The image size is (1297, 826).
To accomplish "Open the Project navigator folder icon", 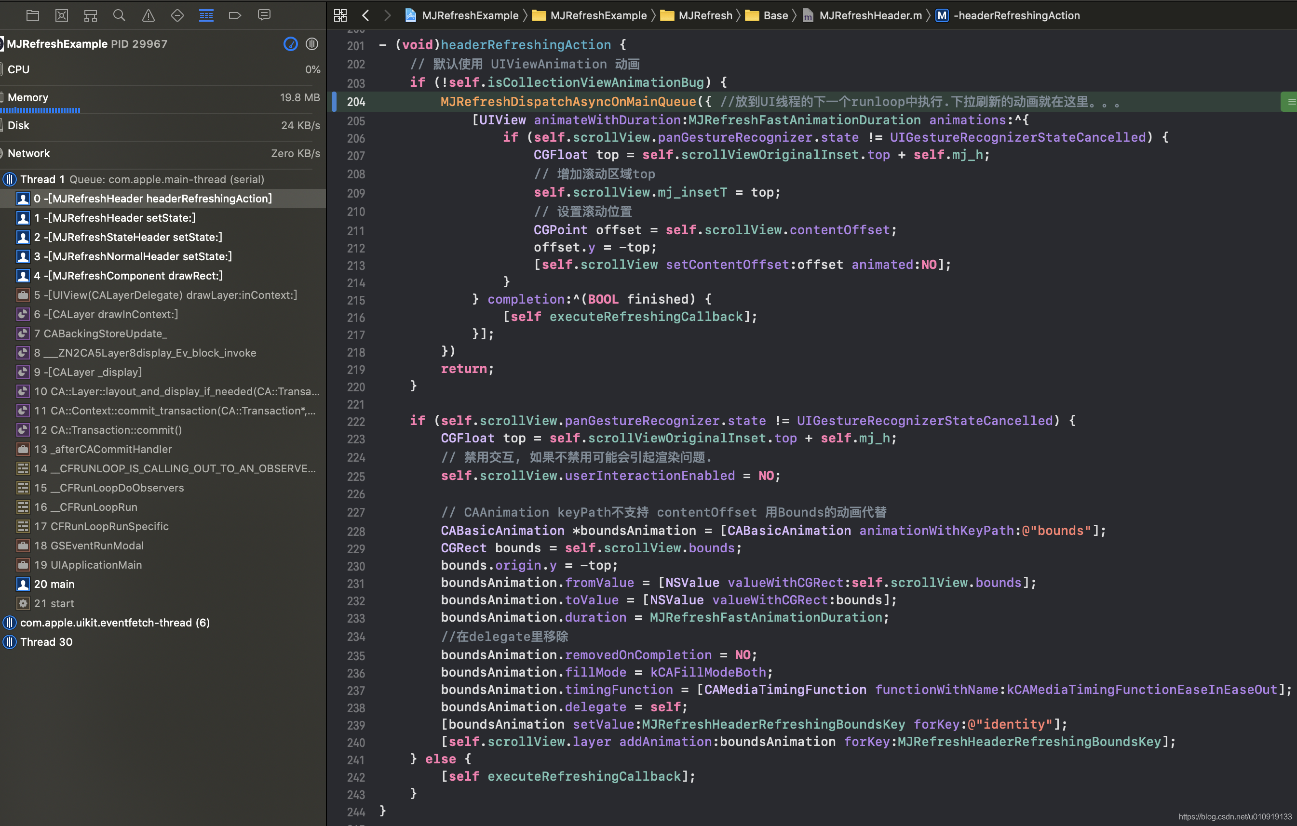I will click(x=33, y=15).
